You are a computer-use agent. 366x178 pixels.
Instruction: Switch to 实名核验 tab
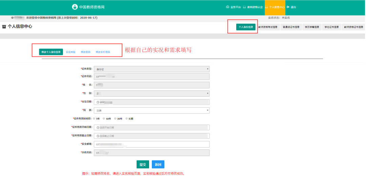click(71, 52)
